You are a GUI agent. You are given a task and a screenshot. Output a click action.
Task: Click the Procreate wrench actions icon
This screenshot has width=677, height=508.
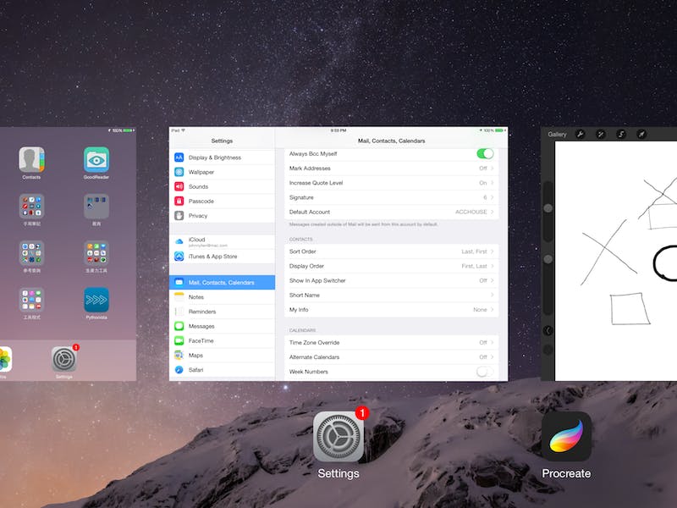pos(581,134)
